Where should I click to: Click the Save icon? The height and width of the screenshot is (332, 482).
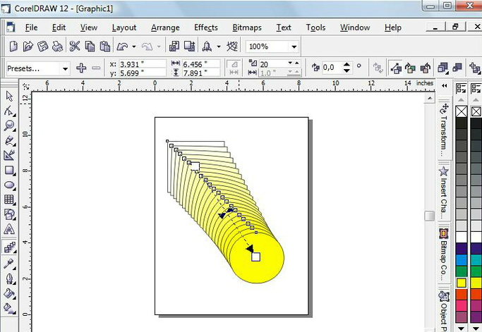[43, 47]
